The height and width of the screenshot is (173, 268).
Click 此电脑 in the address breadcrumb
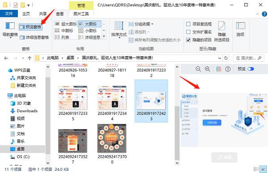coord(53,58)
